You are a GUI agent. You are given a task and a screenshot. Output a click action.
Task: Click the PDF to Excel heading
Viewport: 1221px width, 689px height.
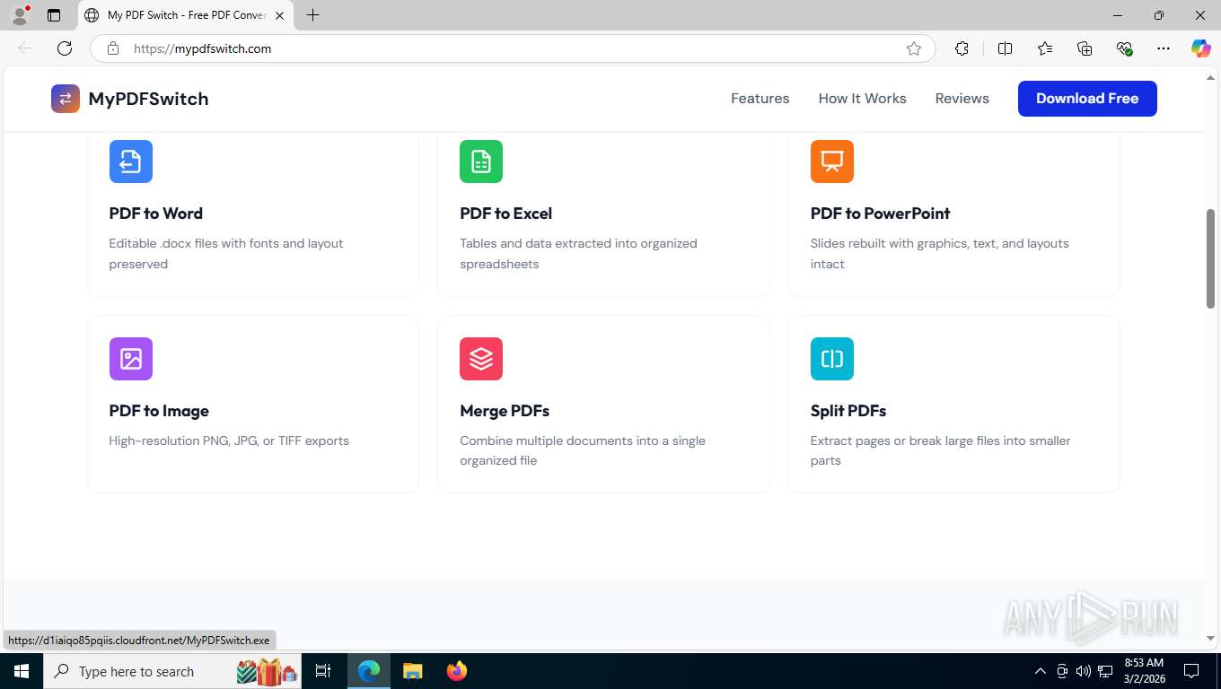(x=506, y=214)
